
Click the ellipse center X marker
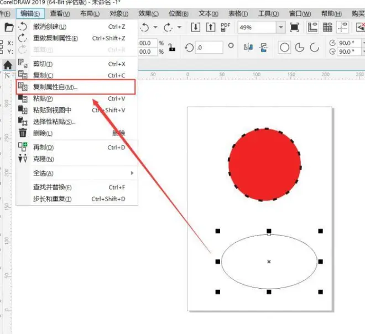pyautogui.click(x=269, y=262)
